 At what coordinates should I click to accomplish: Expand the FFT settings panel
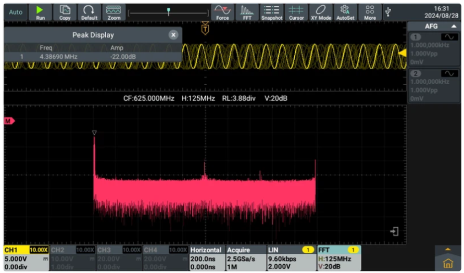click(338, 258)
